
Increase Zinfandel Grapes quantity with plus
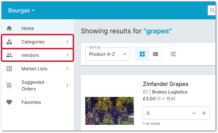pyautogui.click(x=204, y=113)
